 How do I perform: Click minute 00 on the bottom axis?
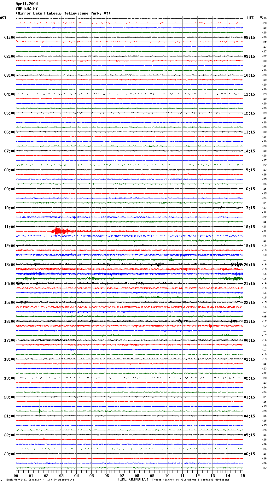click(16, 475)
